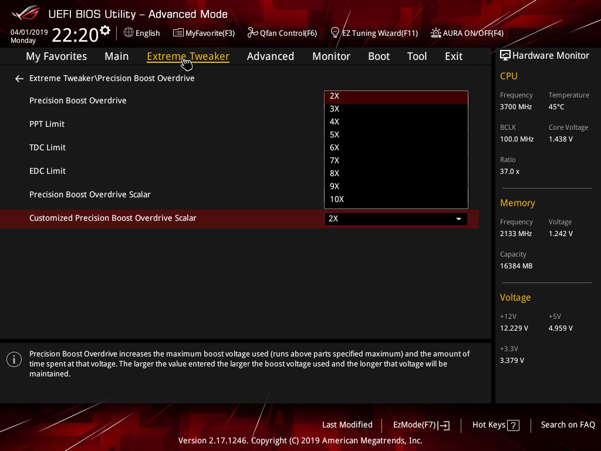Click the EzMode exit arrow icon
This screenshot has width=601, height=451.
[445, 425]
